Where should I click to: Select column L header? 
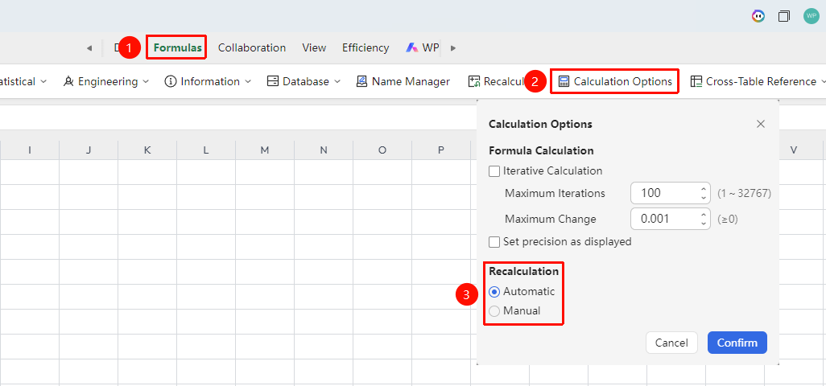(x=206, y=150)
